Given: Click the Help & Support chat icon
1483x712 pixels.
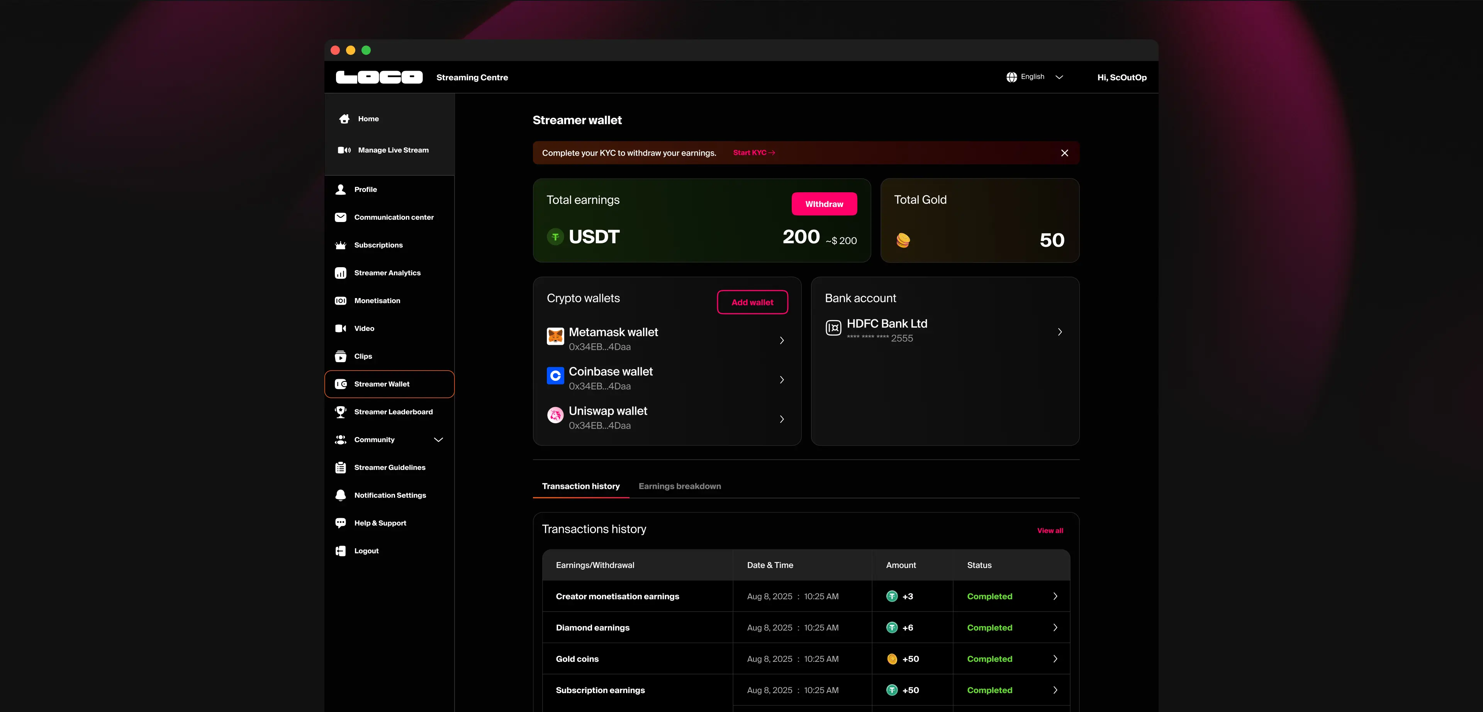Looking at the screenshot, I should pyautogui.click(x=341, y=523).
